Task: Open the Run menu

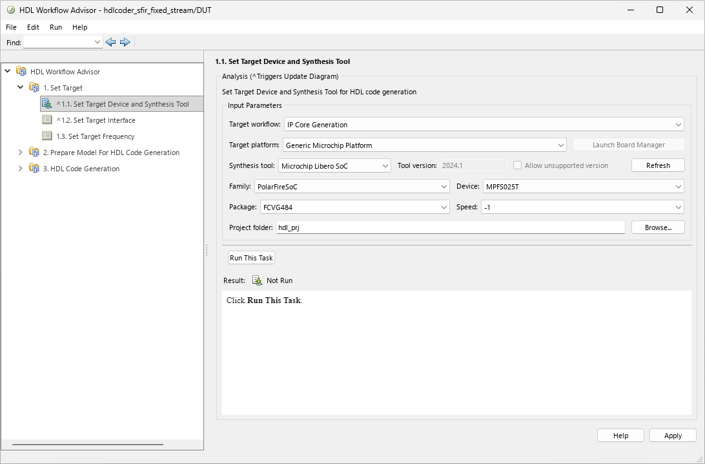Action: pyautogui.click(x=56, y=27)
